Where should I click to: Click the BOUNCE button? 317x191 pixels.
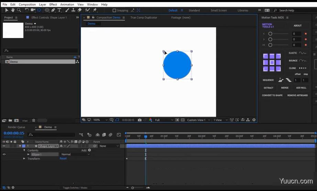(x=297, y=61)
